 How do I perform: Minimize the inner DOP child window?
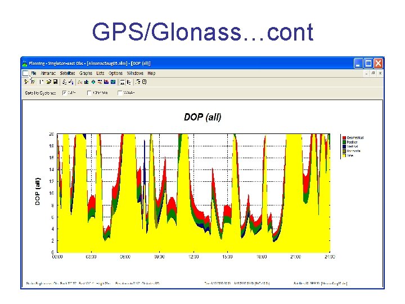(x=366, y=73)
